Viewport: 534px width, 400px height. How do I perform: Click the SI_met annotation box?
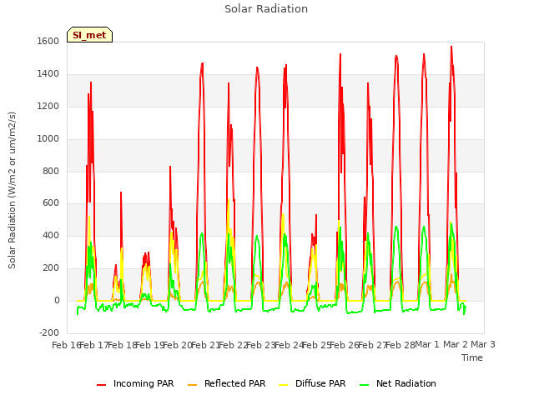pos(89,35)
